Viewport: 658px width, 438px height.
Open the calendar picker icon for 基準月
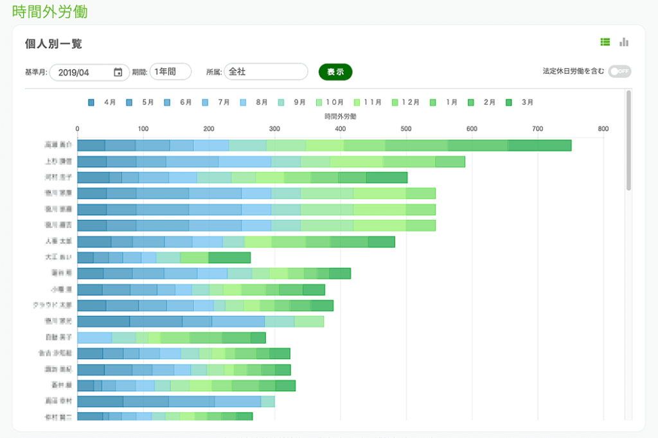tap(118, 73)
